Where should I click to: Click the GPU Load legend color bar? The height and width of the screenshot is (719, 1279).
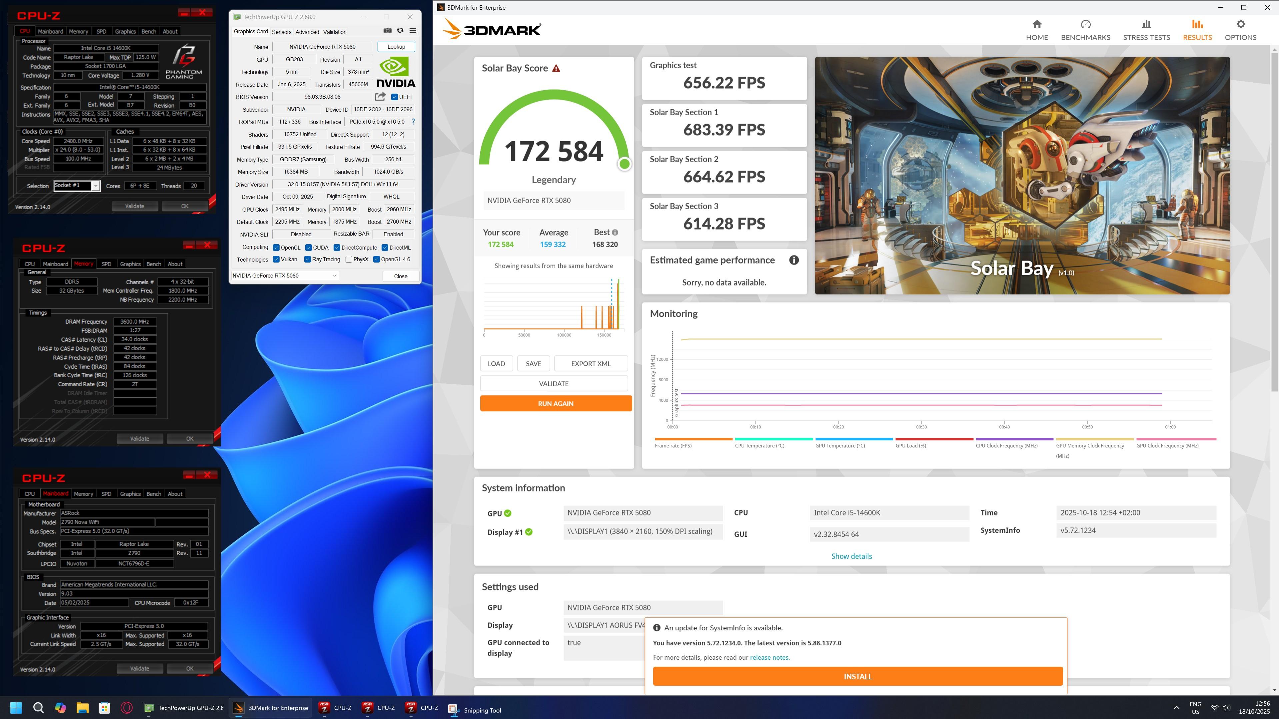934,439
